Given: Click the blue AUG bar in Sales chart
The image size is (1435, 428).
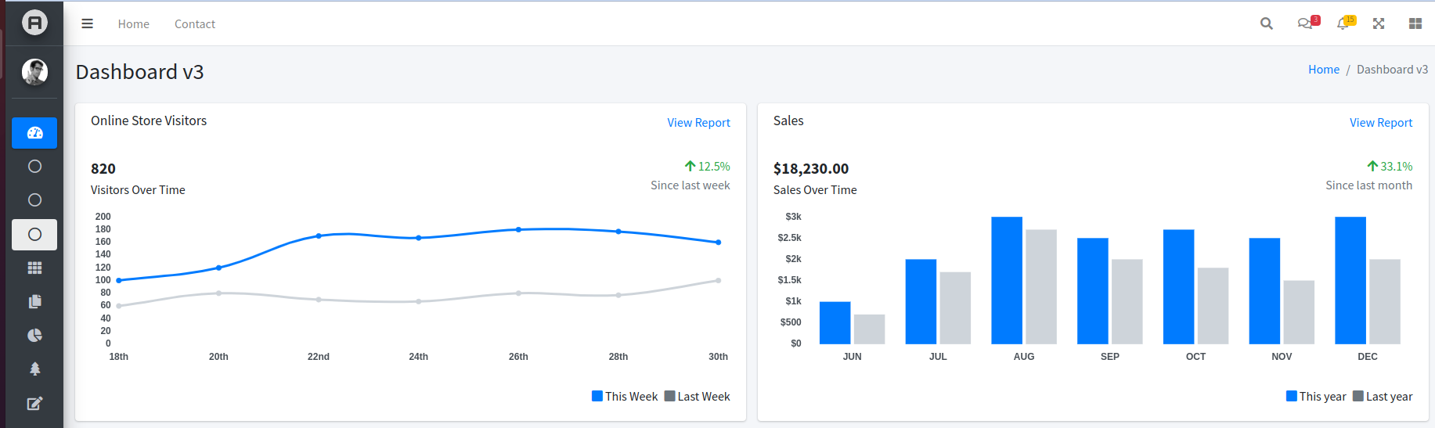Looking at the screenshot, I should (x=1007, y=280).
